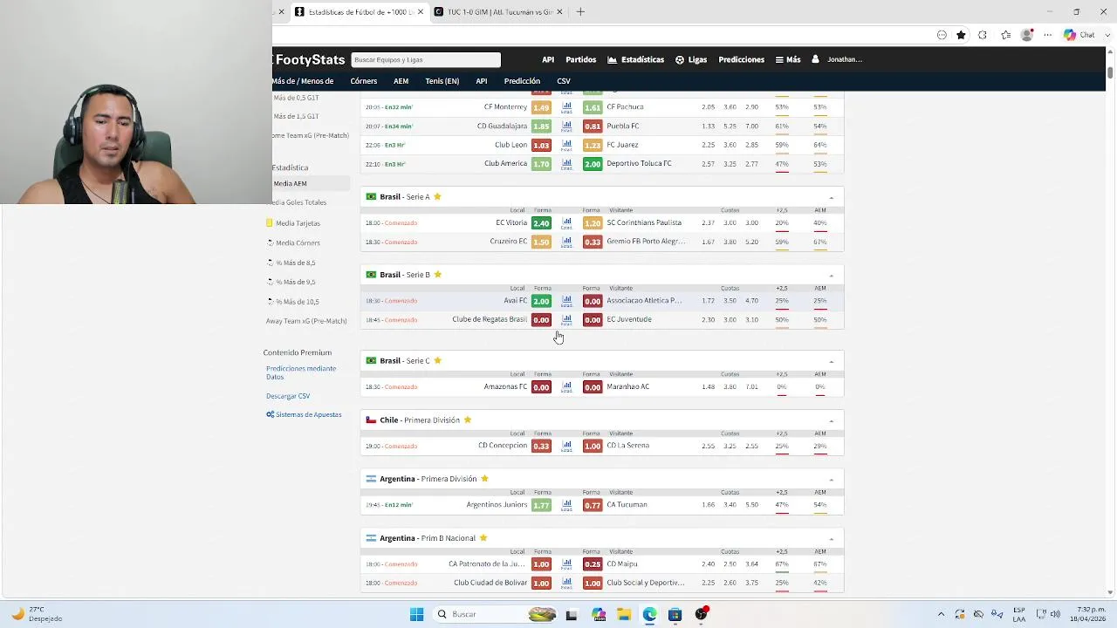This screenshot has width=1117, height=628.
Task: Toggle favorite star for Brasil Serie C
Action: pos(437,360)
